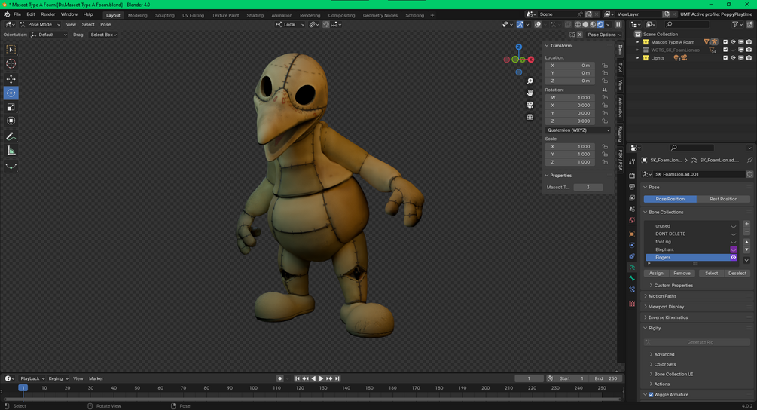Add a new bone collection with plus button

tap(746, 224)
